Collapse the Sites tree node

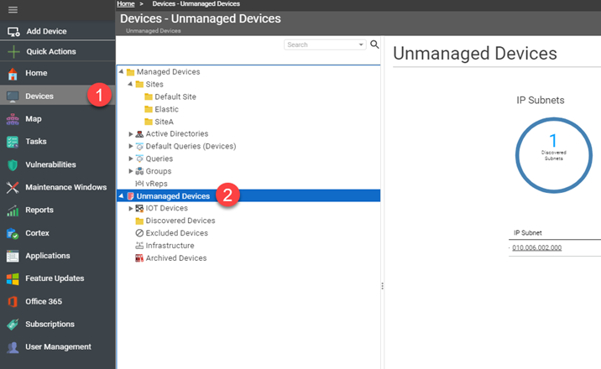coord(130,84)
